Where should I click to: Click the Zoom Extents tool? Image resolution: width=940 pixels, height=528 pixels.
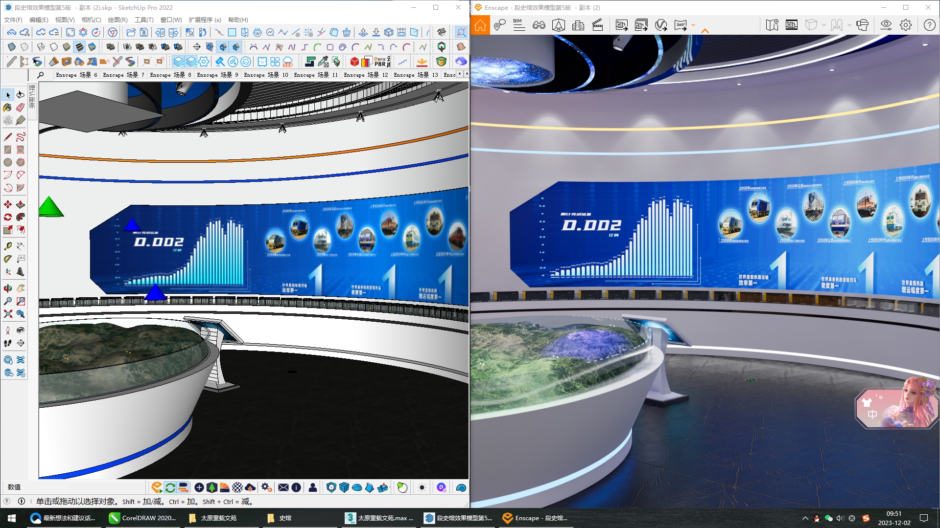pyautogui.click(x=8, y=314)
